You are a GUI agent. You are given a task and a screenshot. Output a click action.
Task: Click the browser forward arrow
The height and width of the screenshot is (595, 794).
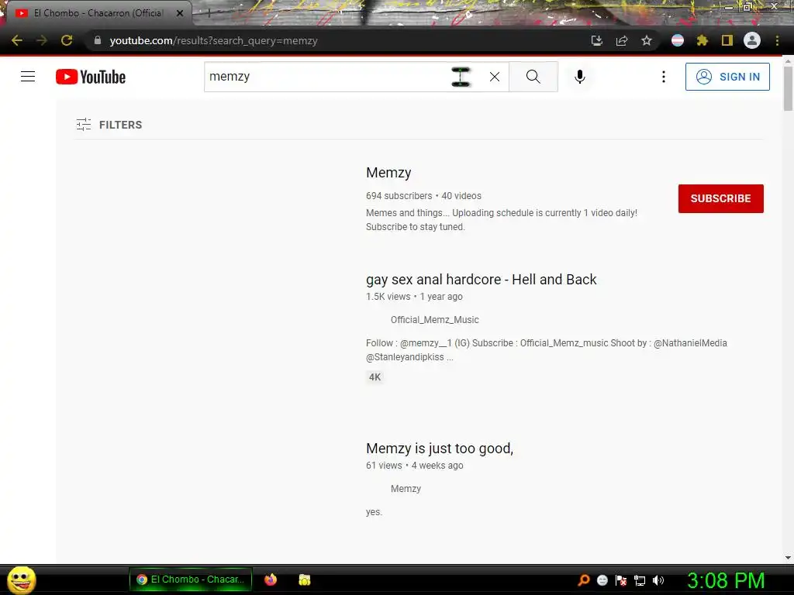point(42,40)
